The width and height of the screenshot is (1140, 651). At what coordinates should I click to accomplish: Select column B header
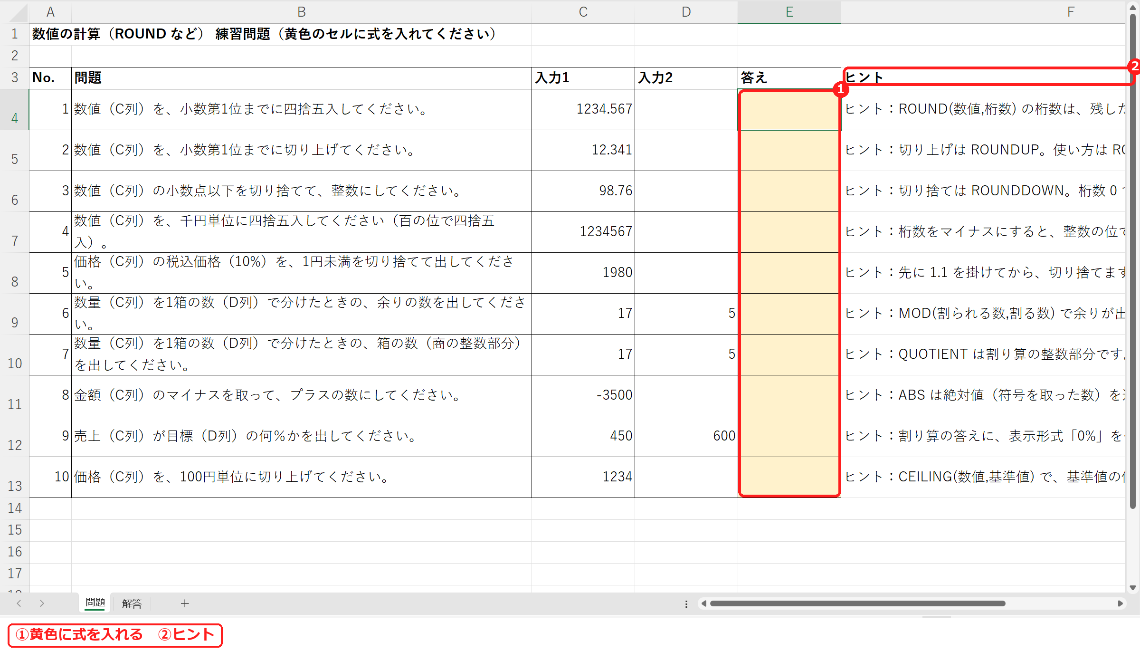coord(302,12)
